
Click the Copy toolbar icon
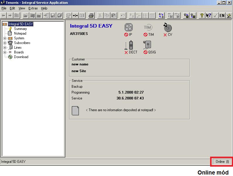coord(107,16)
